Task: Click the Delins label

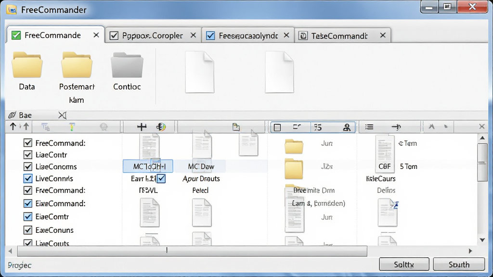Action: (x=386, y=190)
